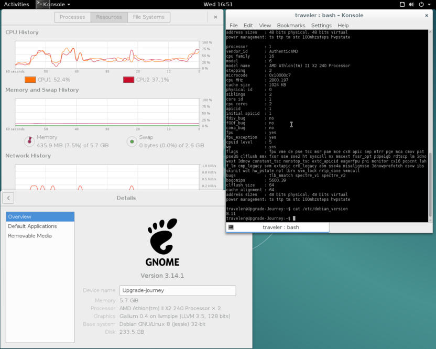Switch to the File Systems tab
Image resolution: width=436 pixels, height=349 pixels.
pyautogui.click(x=148, y=17)
